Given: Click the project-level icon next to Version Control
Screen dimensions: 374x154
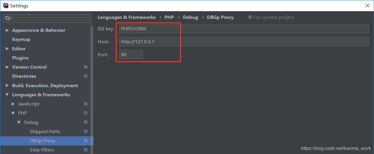Looking at the screenshot, I should (86, 67).
